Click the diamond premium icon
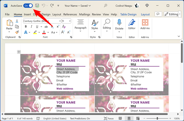Screen dimensions: 184x121 point(147,5)
